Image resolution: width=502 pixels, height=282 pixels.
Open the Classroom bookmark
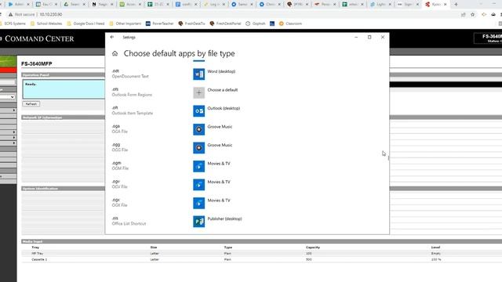click(290, 23)
